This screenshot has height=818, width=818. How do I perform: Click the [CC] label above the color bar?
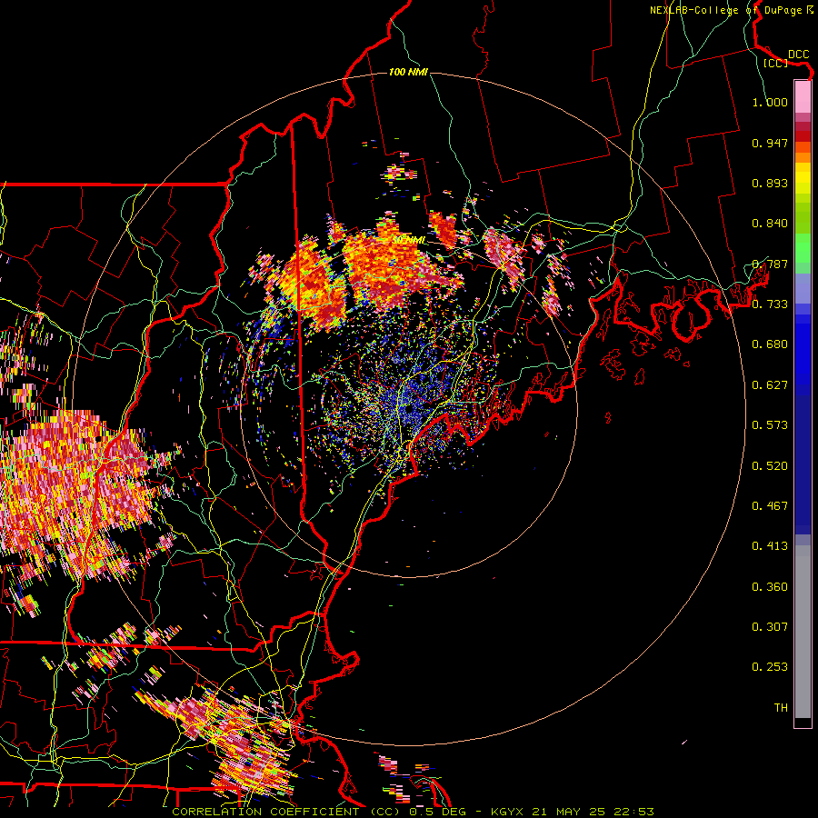(x=775, y=63)
